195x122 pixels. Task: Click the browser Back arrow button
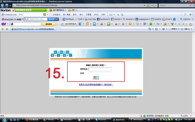click(2, 6)
